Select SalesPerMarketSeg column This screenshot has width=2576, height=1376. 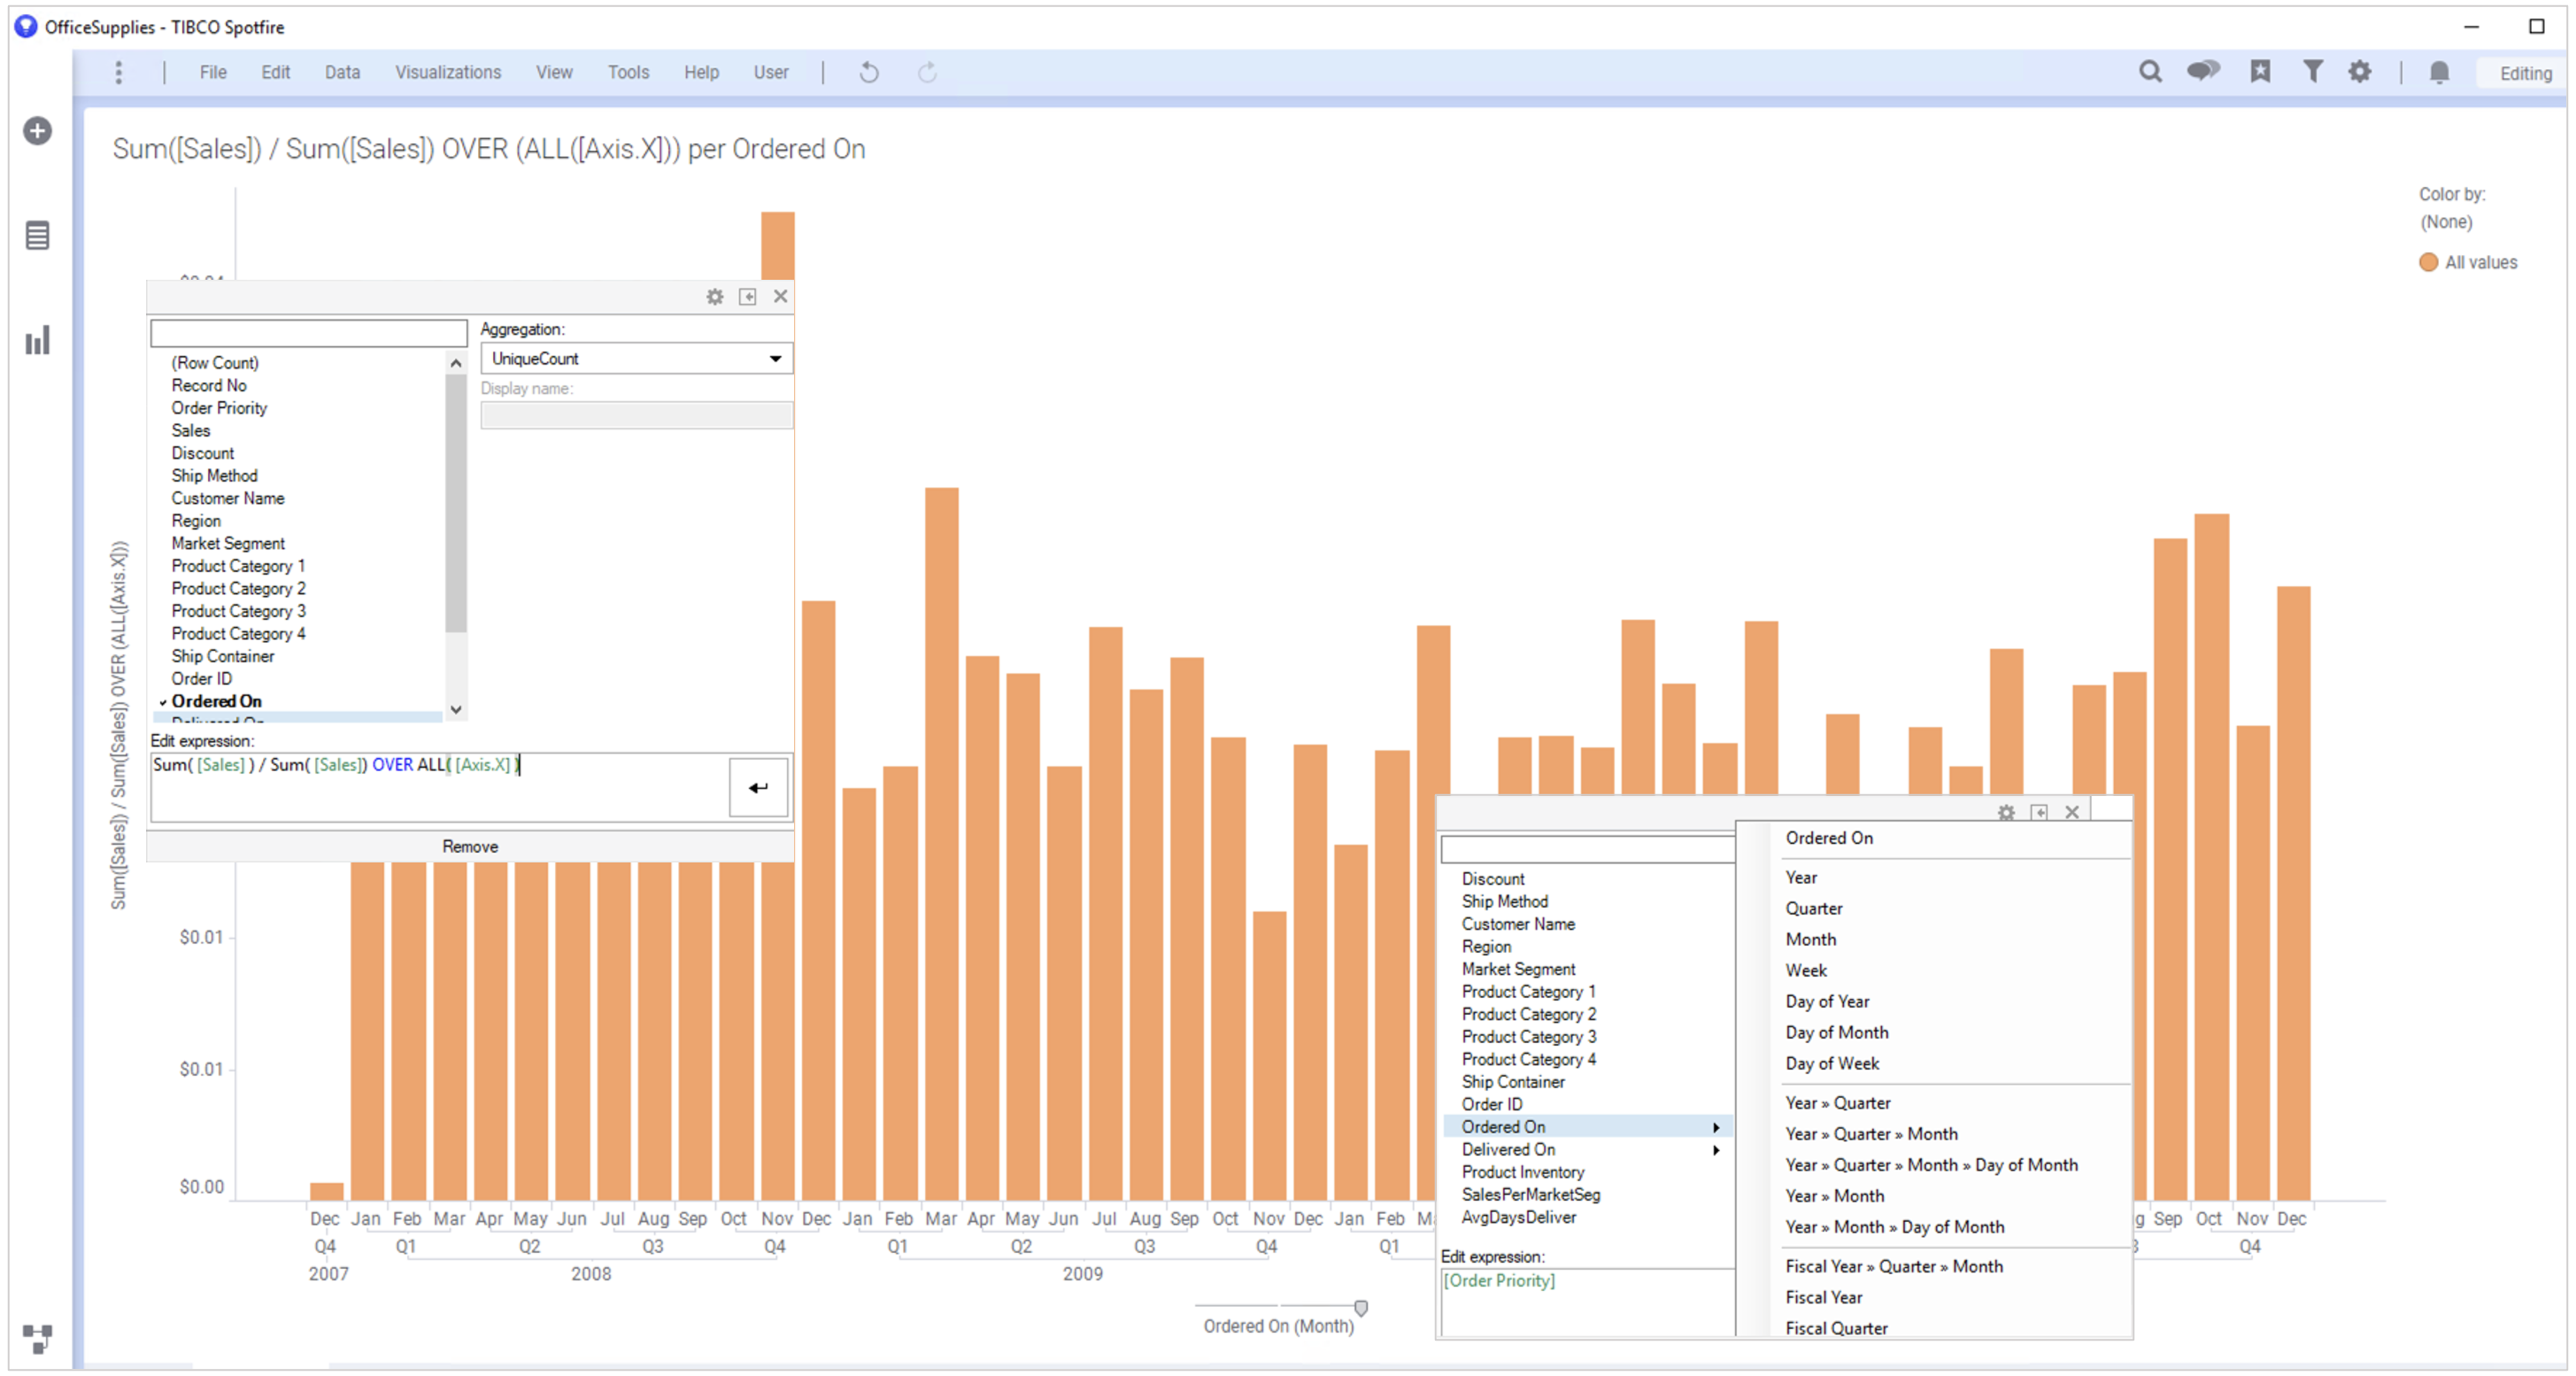coord(1531,1196)
